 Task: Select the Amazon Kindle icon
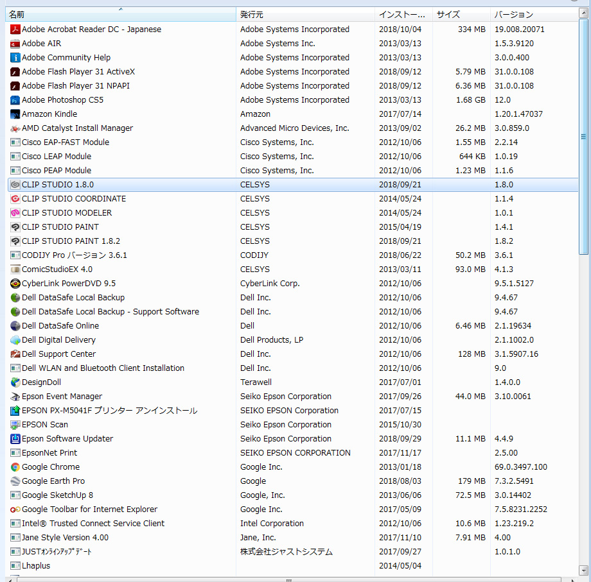pos(15,114)
